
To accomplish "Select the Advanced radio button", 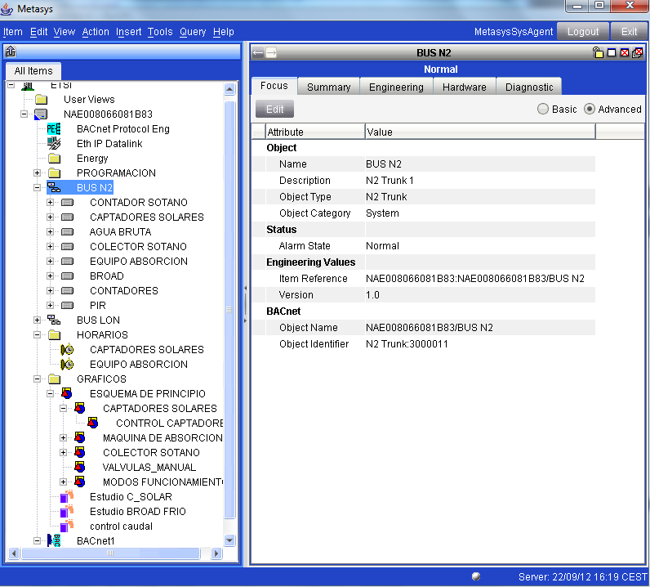I will point(589,110).
